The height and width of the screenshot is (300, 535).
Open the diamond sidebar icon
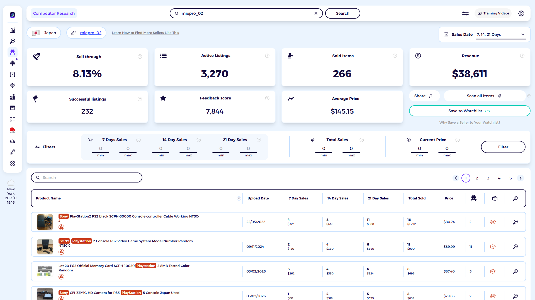[x=13, y=86]
